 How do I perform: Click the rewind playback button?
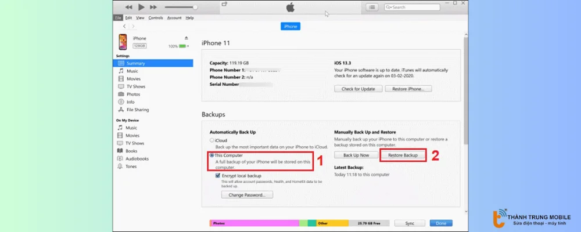coord(128,7)
